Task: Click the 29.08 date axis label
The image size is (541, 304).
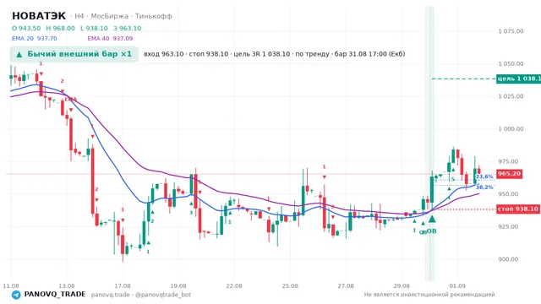Action: coord(402,286)
